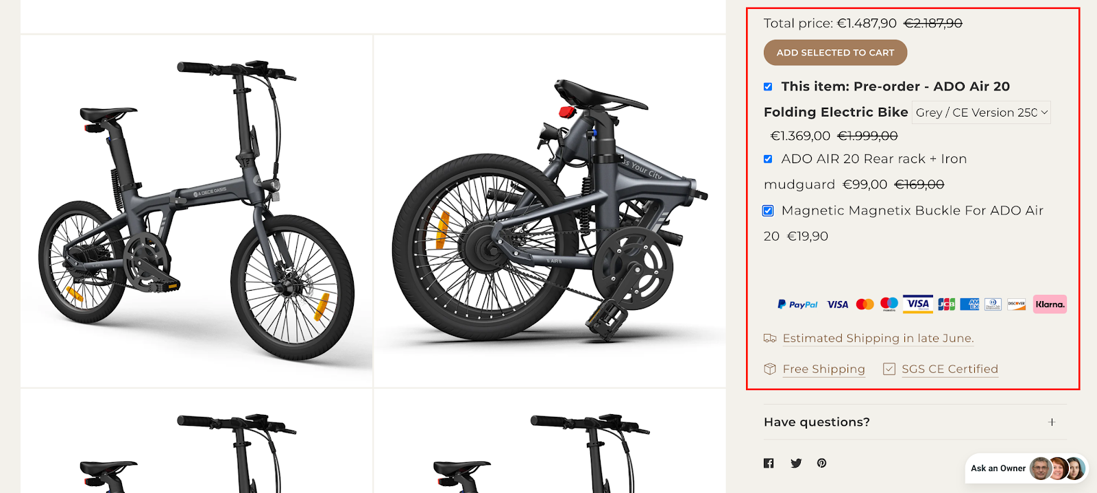Deselect the Magnetic Magnetix Buckle add-on

(767, 211)
